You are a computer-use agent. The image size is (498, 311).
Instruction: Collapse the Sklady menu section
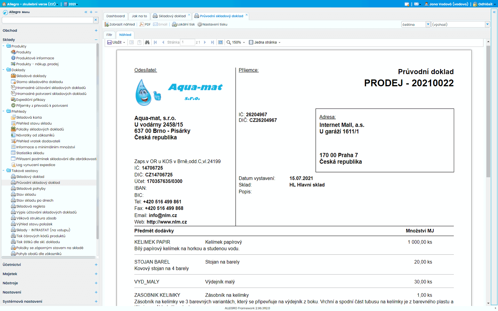(96, 40)
